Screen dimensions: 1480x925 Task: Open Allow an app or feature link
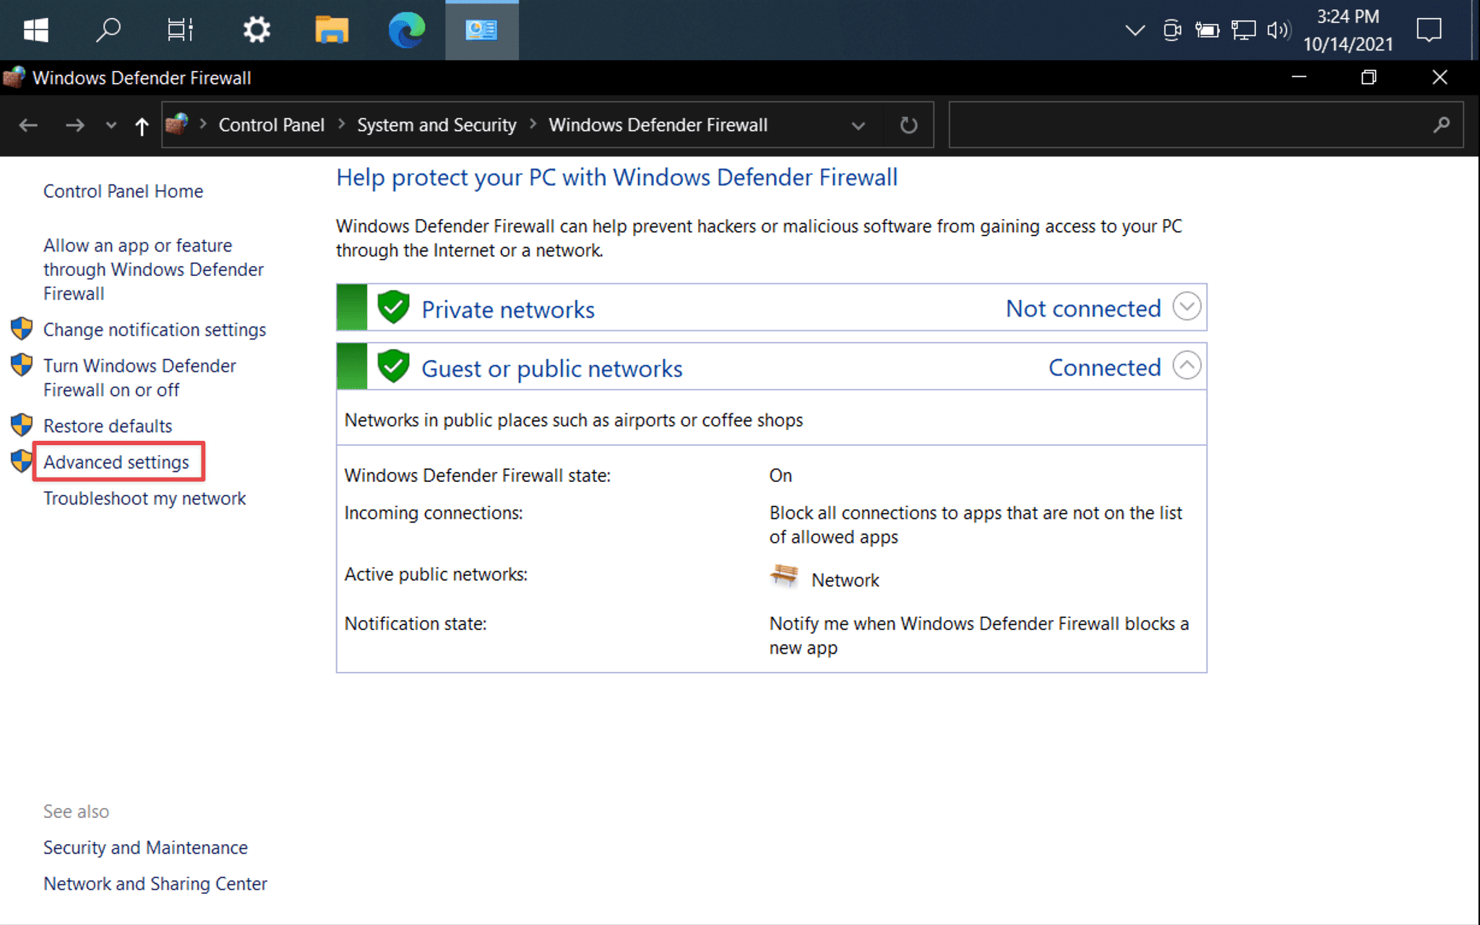tap(153, 270)
